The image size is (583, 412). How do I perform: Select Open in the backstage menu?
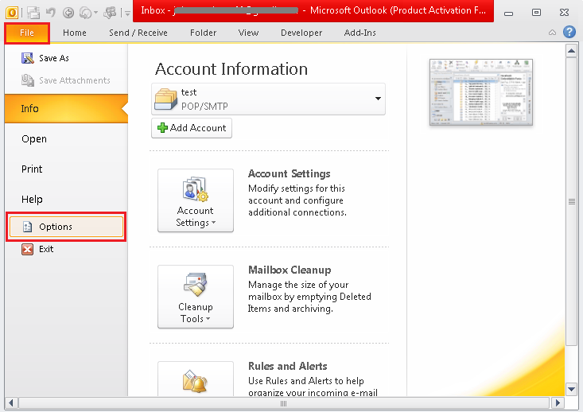66,138
